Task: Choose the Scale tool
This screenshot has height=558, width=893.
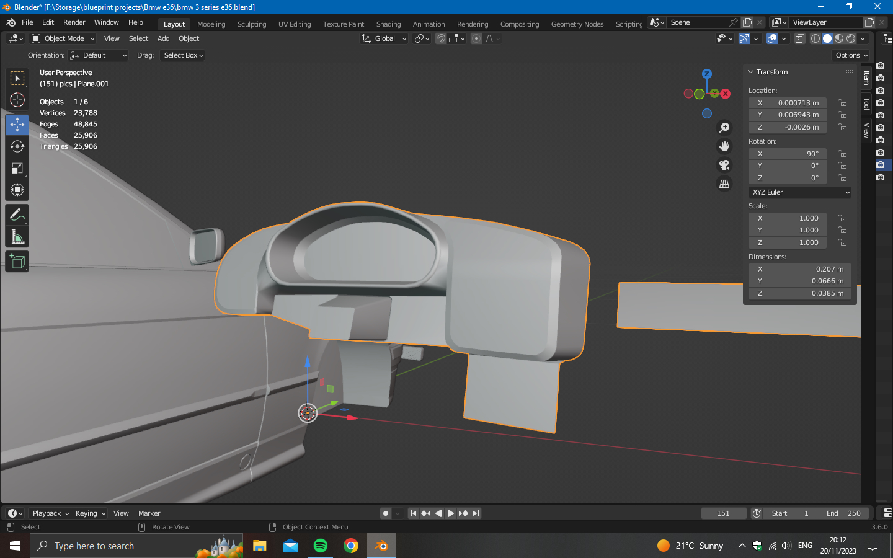Action: 17,168
